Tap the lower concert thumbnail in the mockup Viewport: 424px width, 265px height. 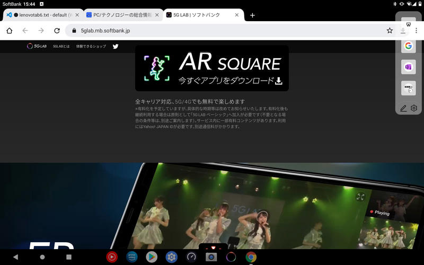(388, 234)
